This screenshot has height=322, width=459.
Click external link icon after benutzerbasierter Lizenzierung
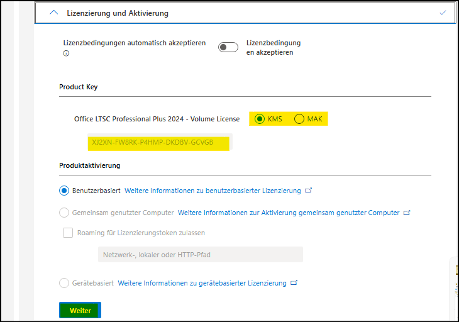[x=308, y=191]
